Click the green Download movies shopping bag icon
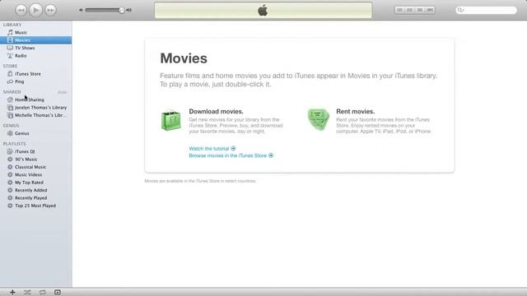Image resolution: width=527 pixels, height=296 pixels. [170, 121]
